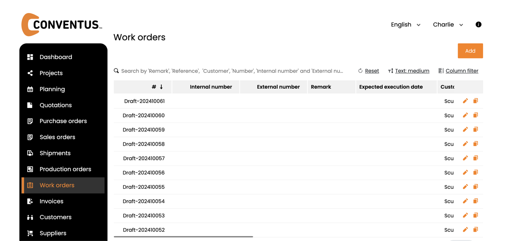This screenshot has height=241, width=508.
Task: Open Production orders from sidebar
Action: click(x=65, y=169)
